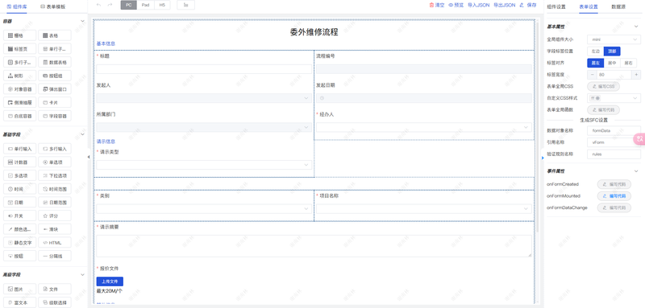Click 保存 to save the form
Viewport: 645px width, 308px height.
(528, 5)
